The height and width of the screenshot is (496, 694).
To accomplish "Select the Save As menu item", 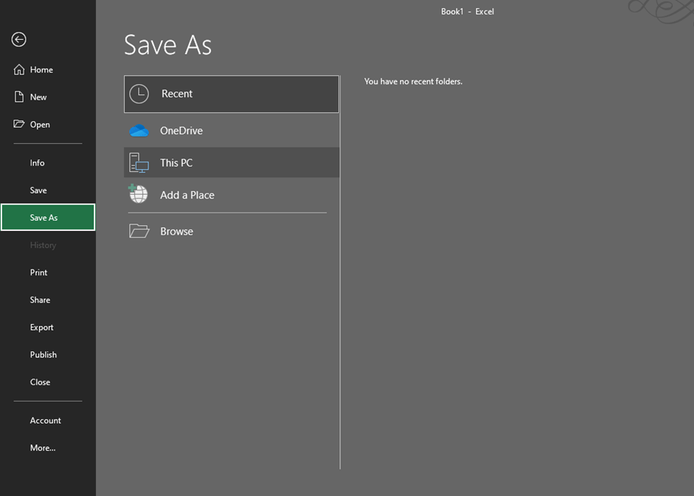I will [44, 218].
